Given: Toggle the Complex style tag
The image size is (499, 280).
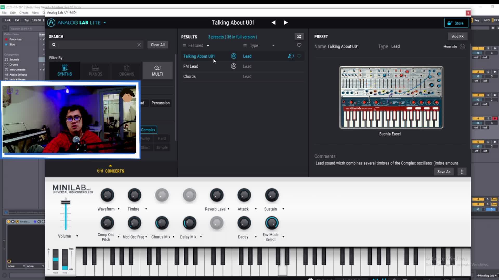Looking at the screenshot, I should point(148,130).
